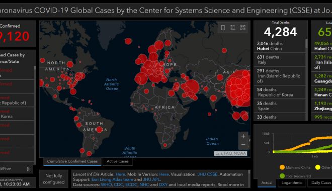Select the 1,282 recovered Guangdong row
Image resolution: width=332 pixels, height=191 pixels.
point(322,78)
